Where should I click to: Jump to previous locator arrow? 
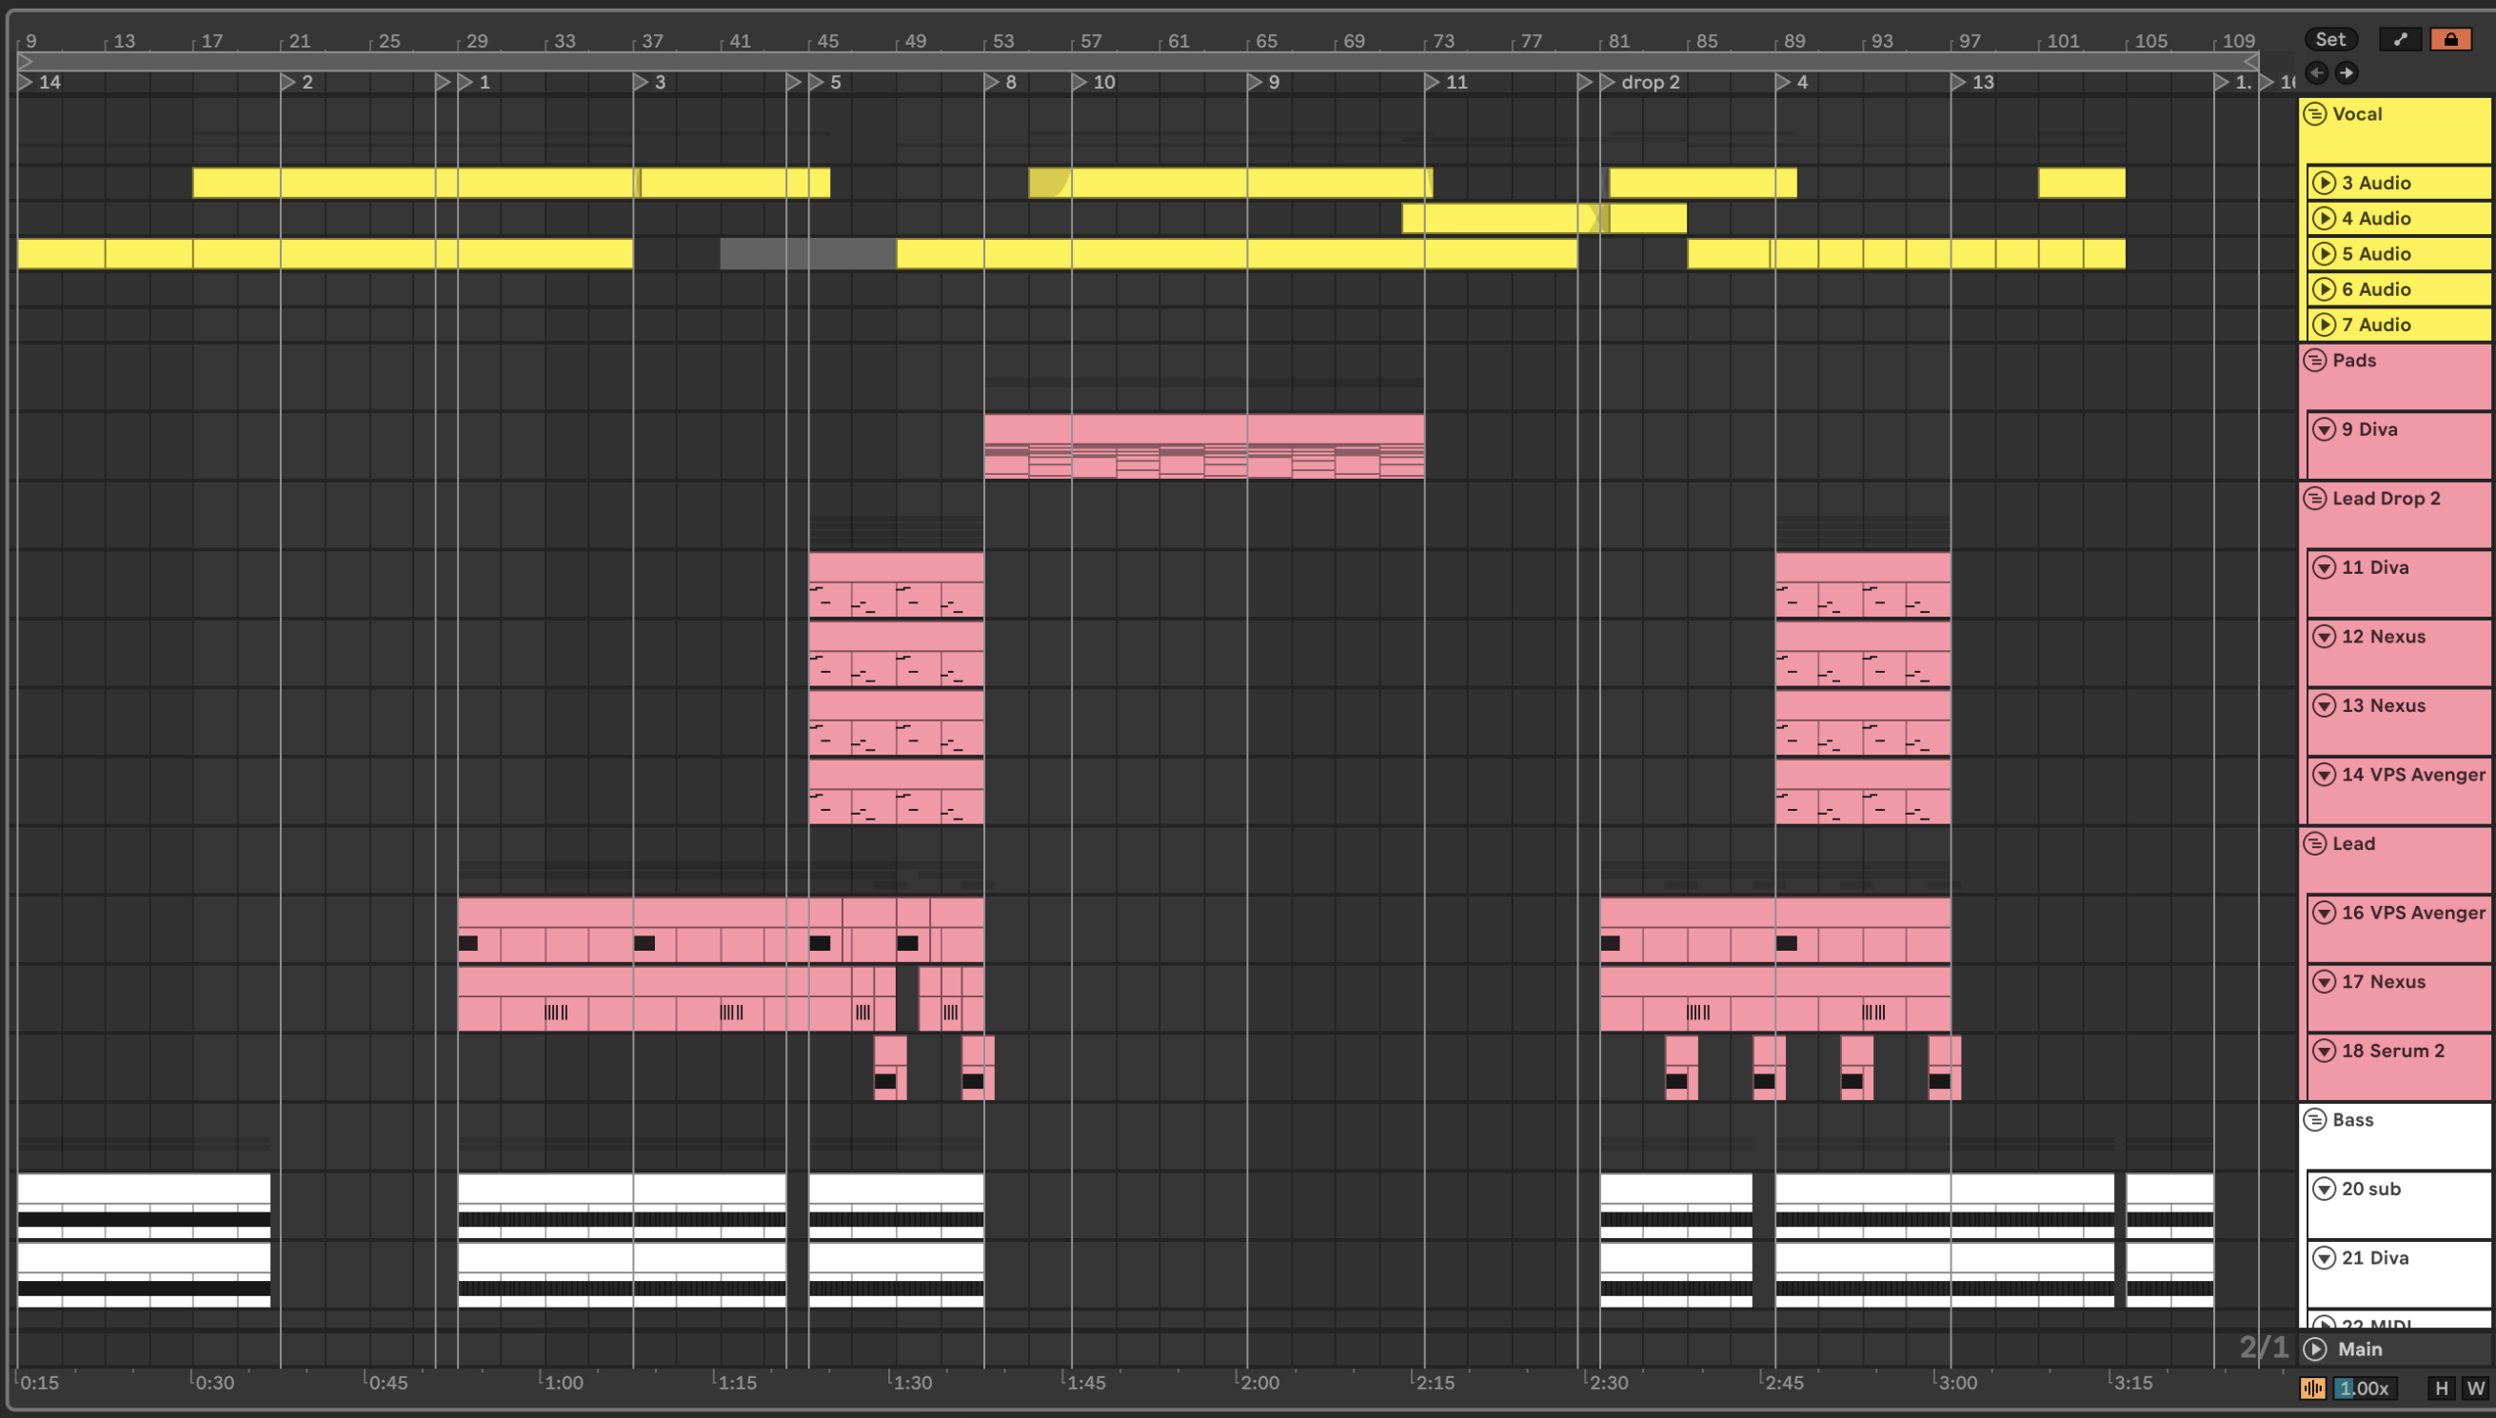click(x=2317, y=72)
